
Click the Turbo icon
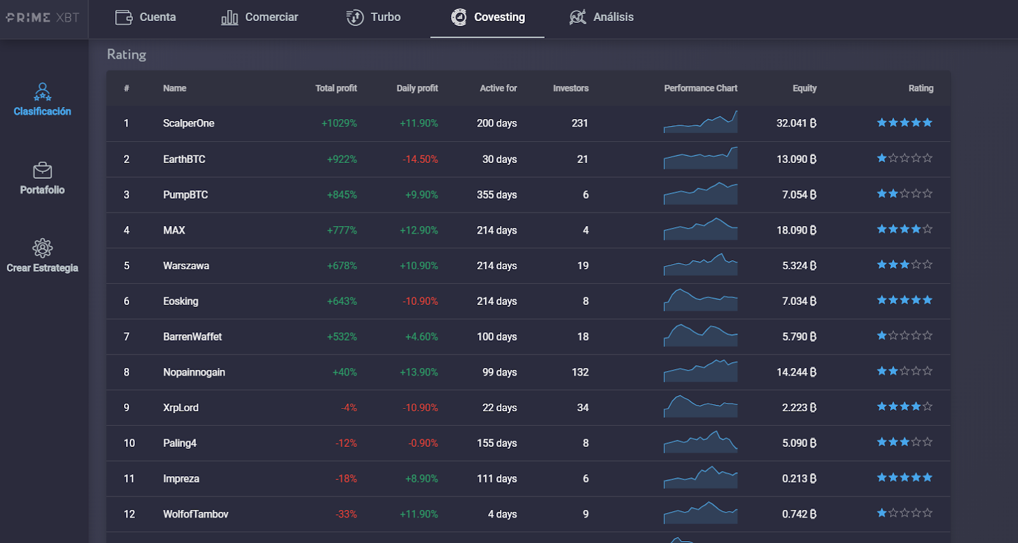point(355,17)
